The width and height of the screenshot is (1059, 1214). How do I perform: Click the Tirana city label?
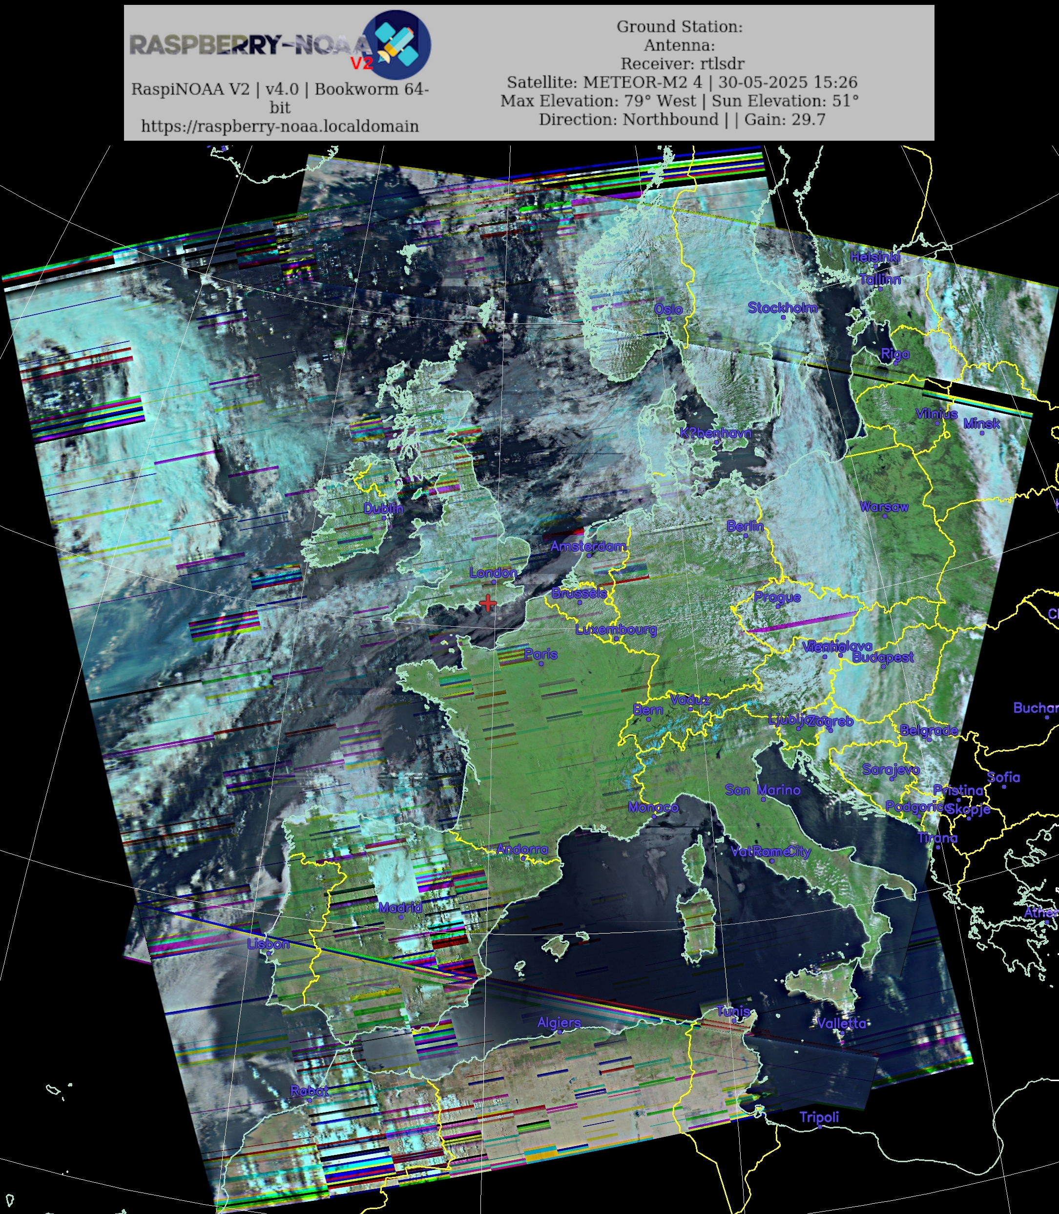point(937,838)
